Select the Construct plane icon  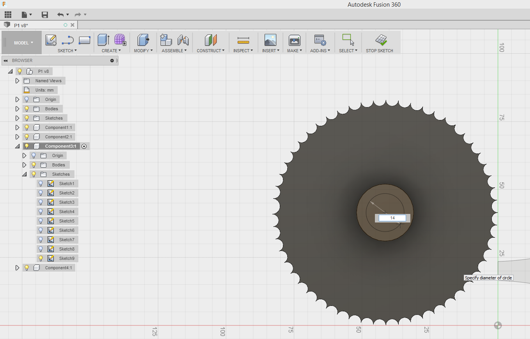tap(210, 40)
